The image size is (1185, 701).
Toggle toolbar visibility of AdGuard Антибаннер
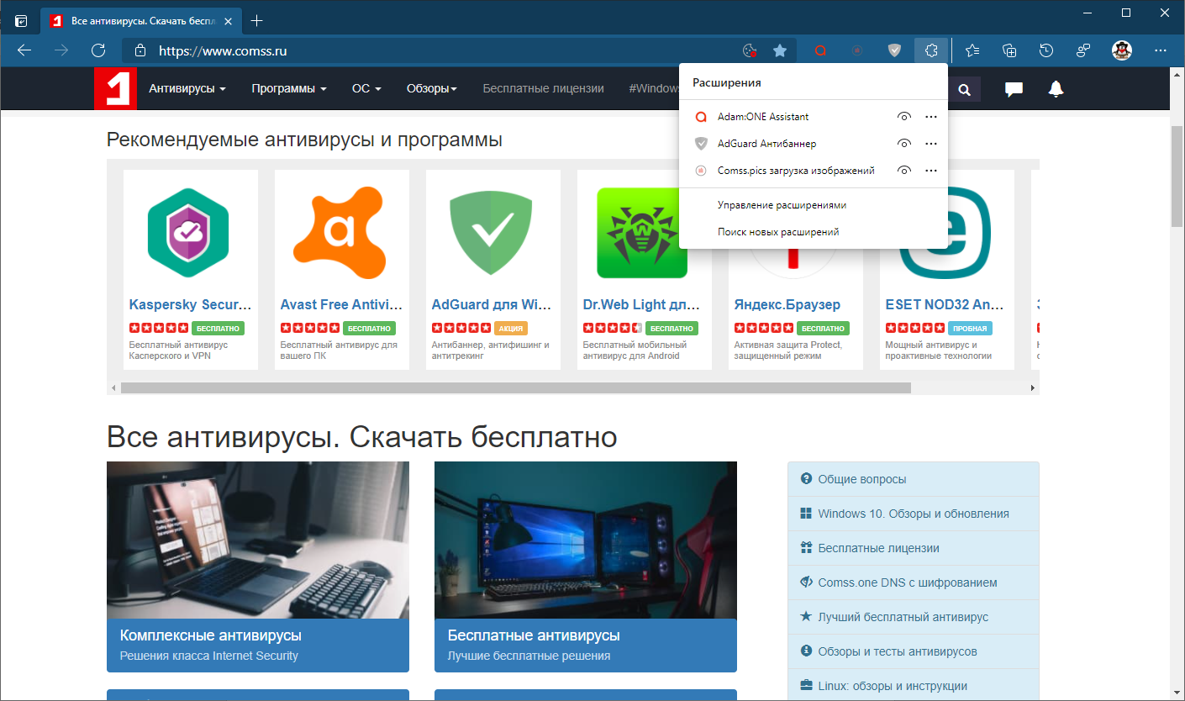pyautogui.click(x=904, y=144)
